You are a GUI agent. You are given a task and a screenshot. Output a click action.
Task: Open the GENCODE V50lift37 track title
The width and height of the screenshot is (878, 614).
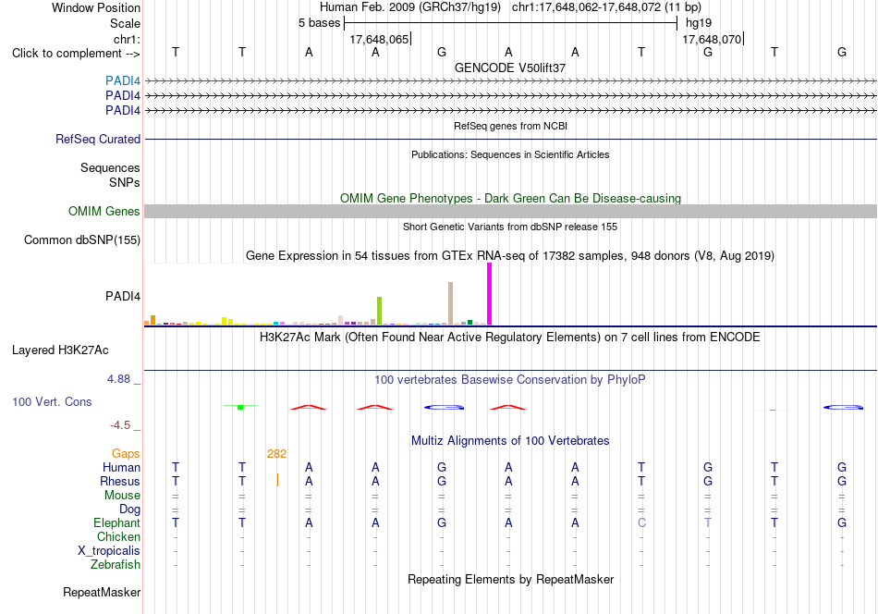510,68
